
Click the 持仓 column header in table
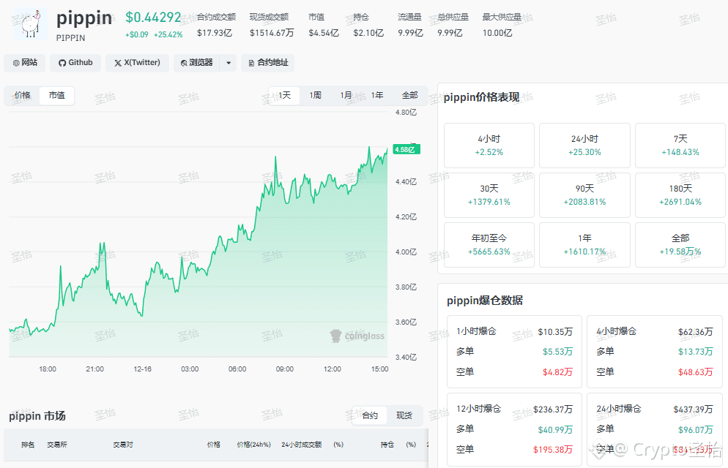click(387, 445)
